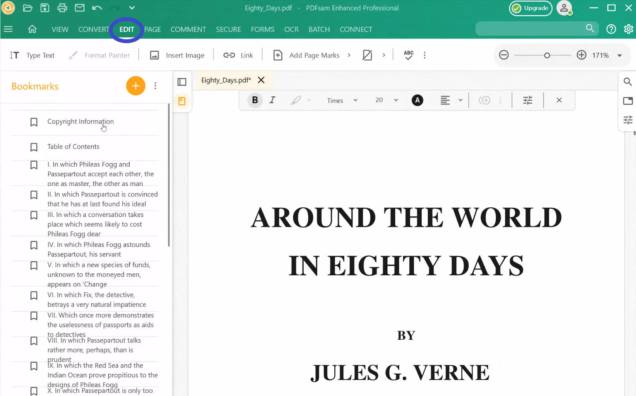Click the Insert Image icon
This screenshot has height=396, width=636.
155,55
